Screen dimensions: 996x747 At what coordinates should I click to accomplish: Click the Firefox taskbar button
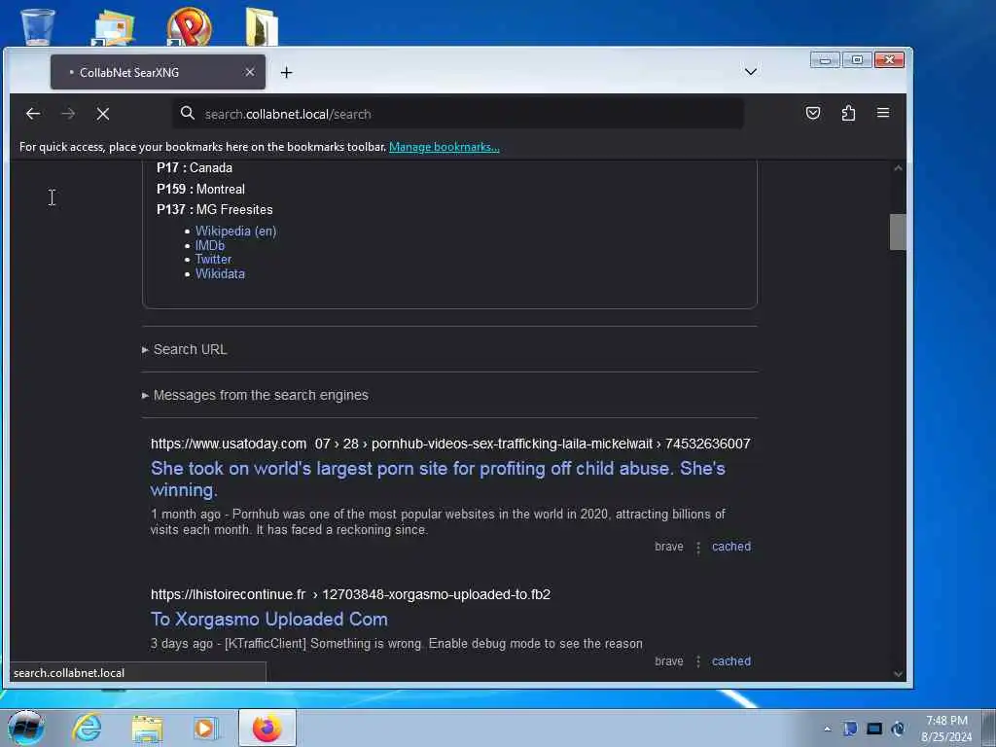267,728
